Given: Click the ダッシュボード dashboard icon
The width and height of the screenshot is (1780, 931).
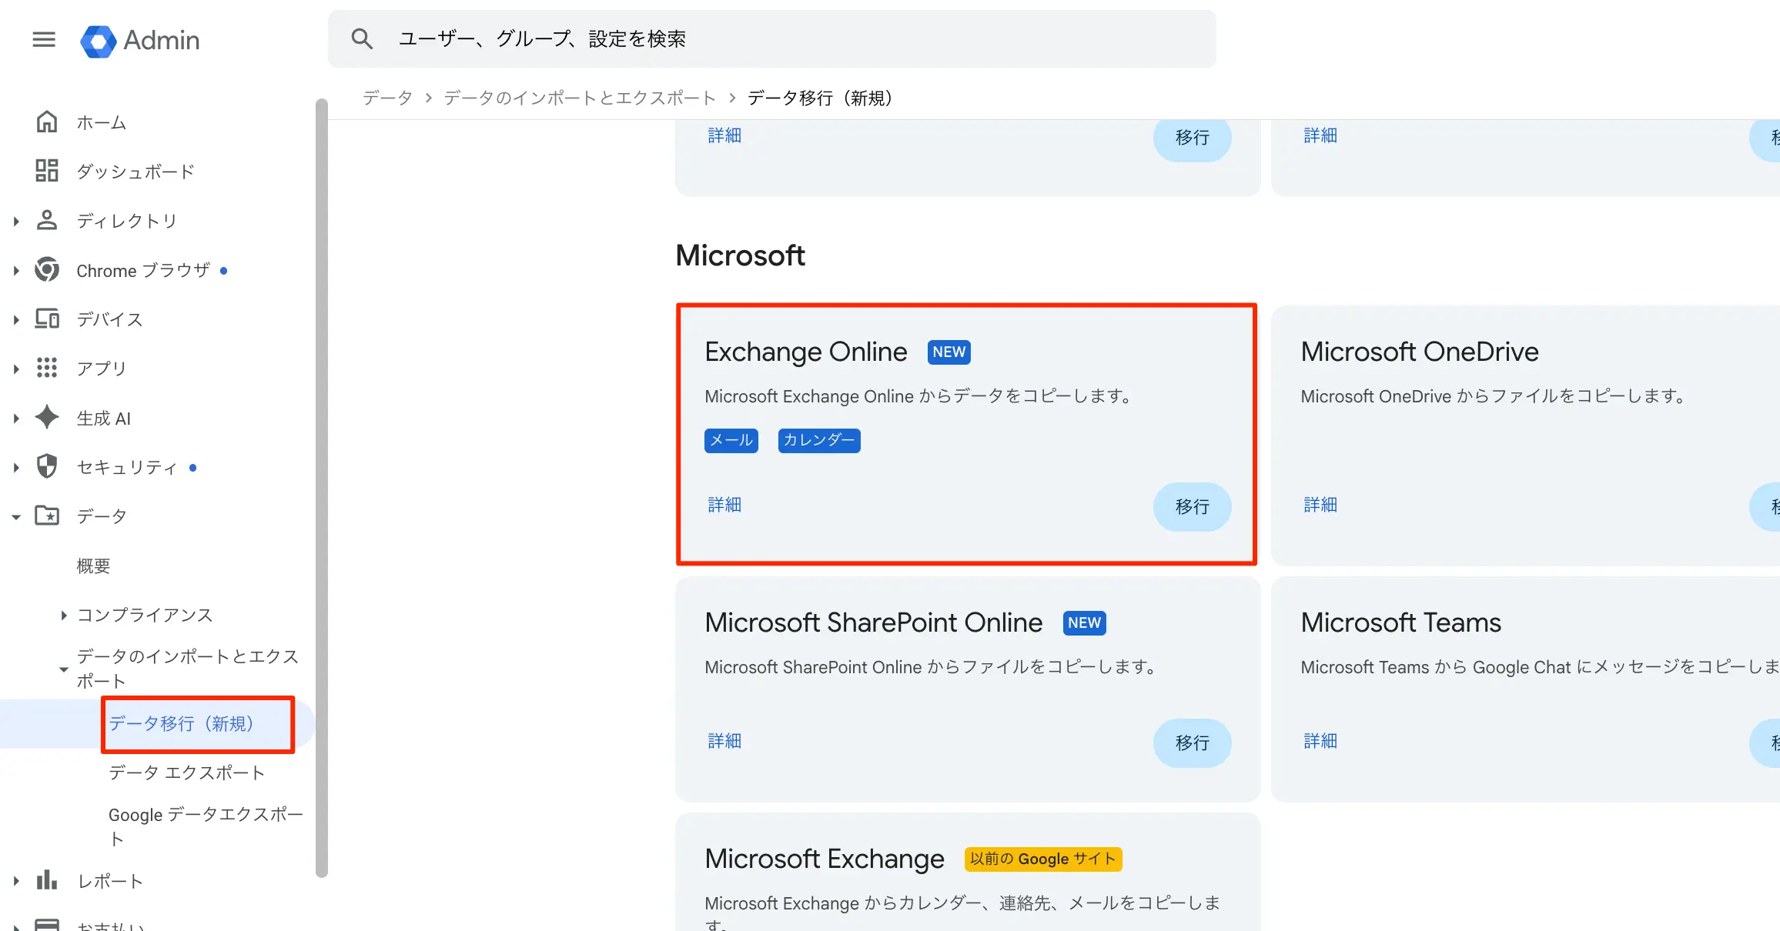Looking at the screenshot, I should 47,171.
